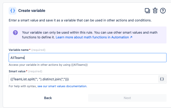
Task: Open help via the header question mark icon
Action: click(163, 11)
